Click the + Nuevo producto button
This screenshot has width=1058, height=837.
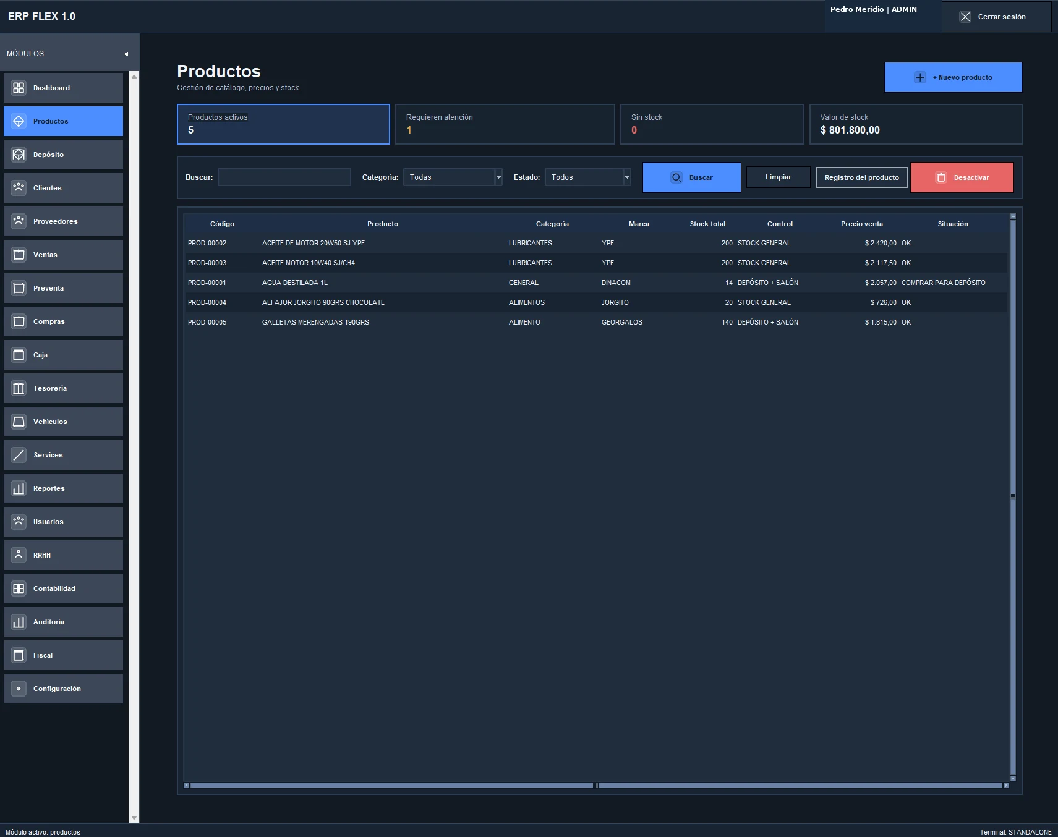click(953, 77)
